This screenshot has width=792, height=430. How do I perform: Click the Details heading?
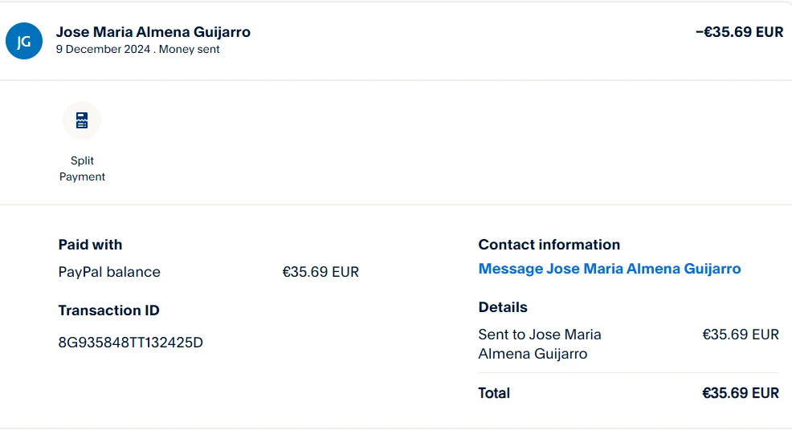(503, 307)
